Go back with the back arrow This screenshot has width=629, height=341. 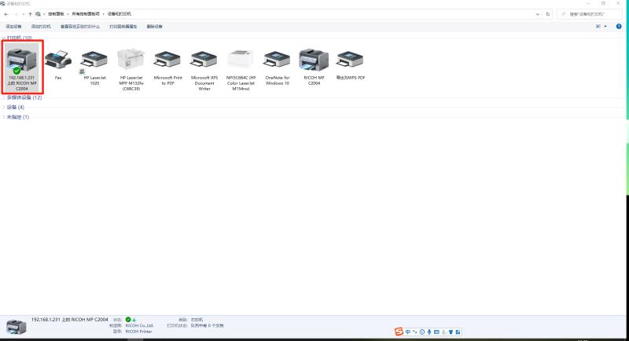[6, 14]
